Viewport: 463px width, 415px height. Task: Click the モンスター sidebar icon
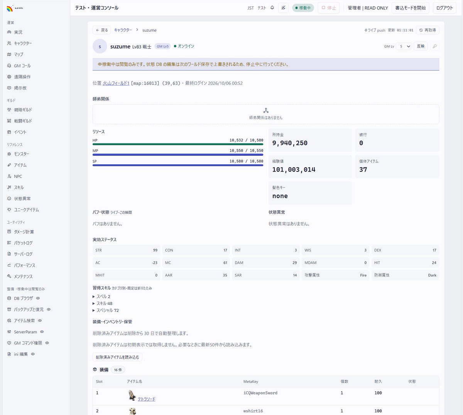(9, 154)
